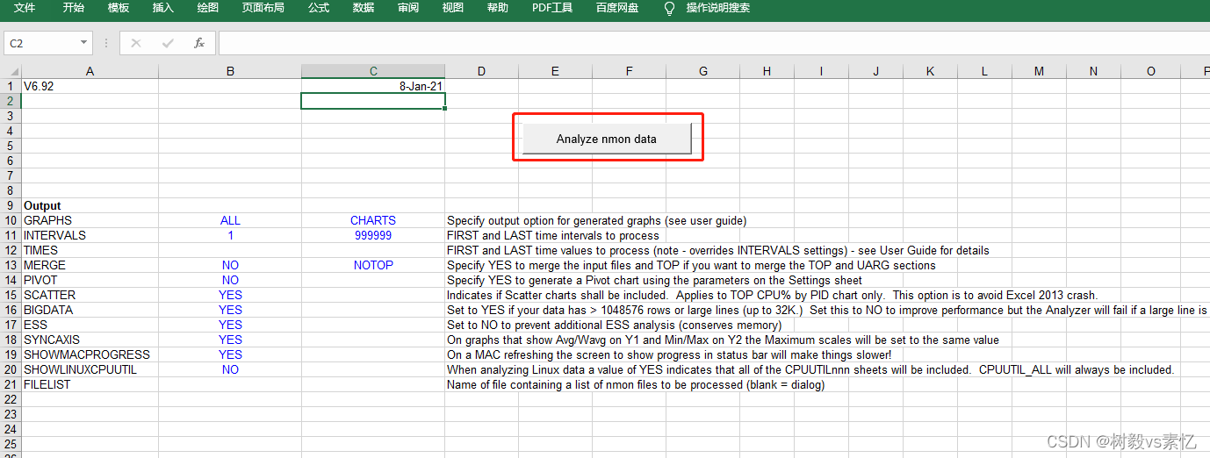The height and width of the screenshot is (458, 1210).
Task: Select column H header
Action: 767,71
